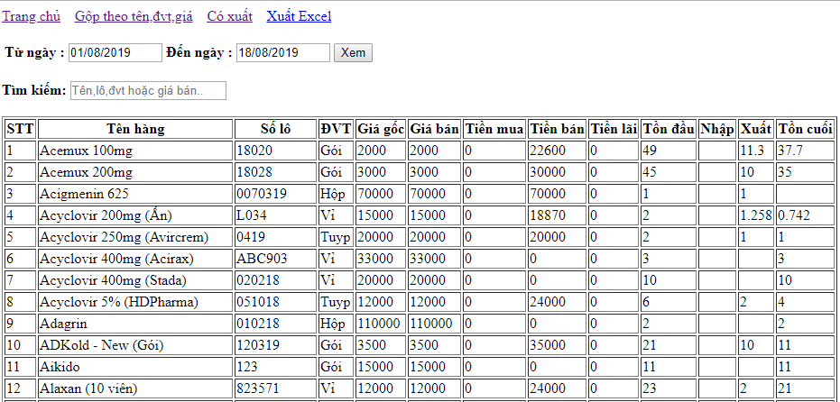Click Giá gốc value 110000

[x=379, y=324]
